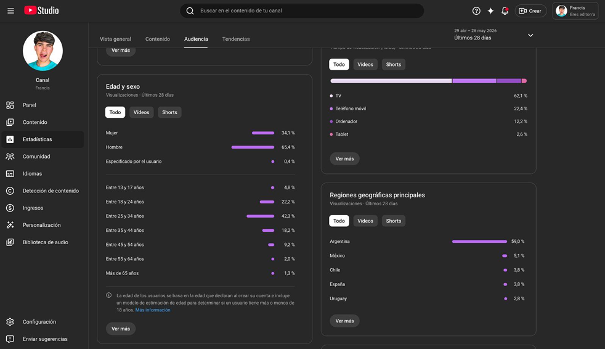Switch to the Tendencias tab
The image size is (605, 349).
tap(236, 39)
